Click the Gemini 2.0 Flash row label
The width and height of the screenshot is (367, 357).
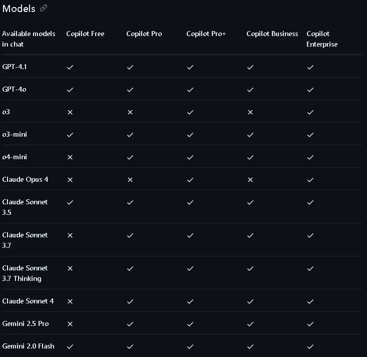click(28, 346)
